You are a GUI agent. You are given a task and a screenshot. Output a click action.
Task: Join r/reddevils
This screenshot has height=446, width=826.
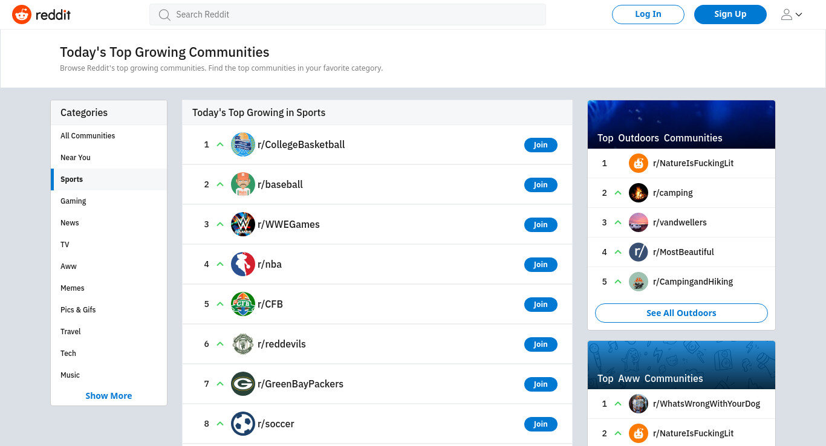(x=541, y=344)
